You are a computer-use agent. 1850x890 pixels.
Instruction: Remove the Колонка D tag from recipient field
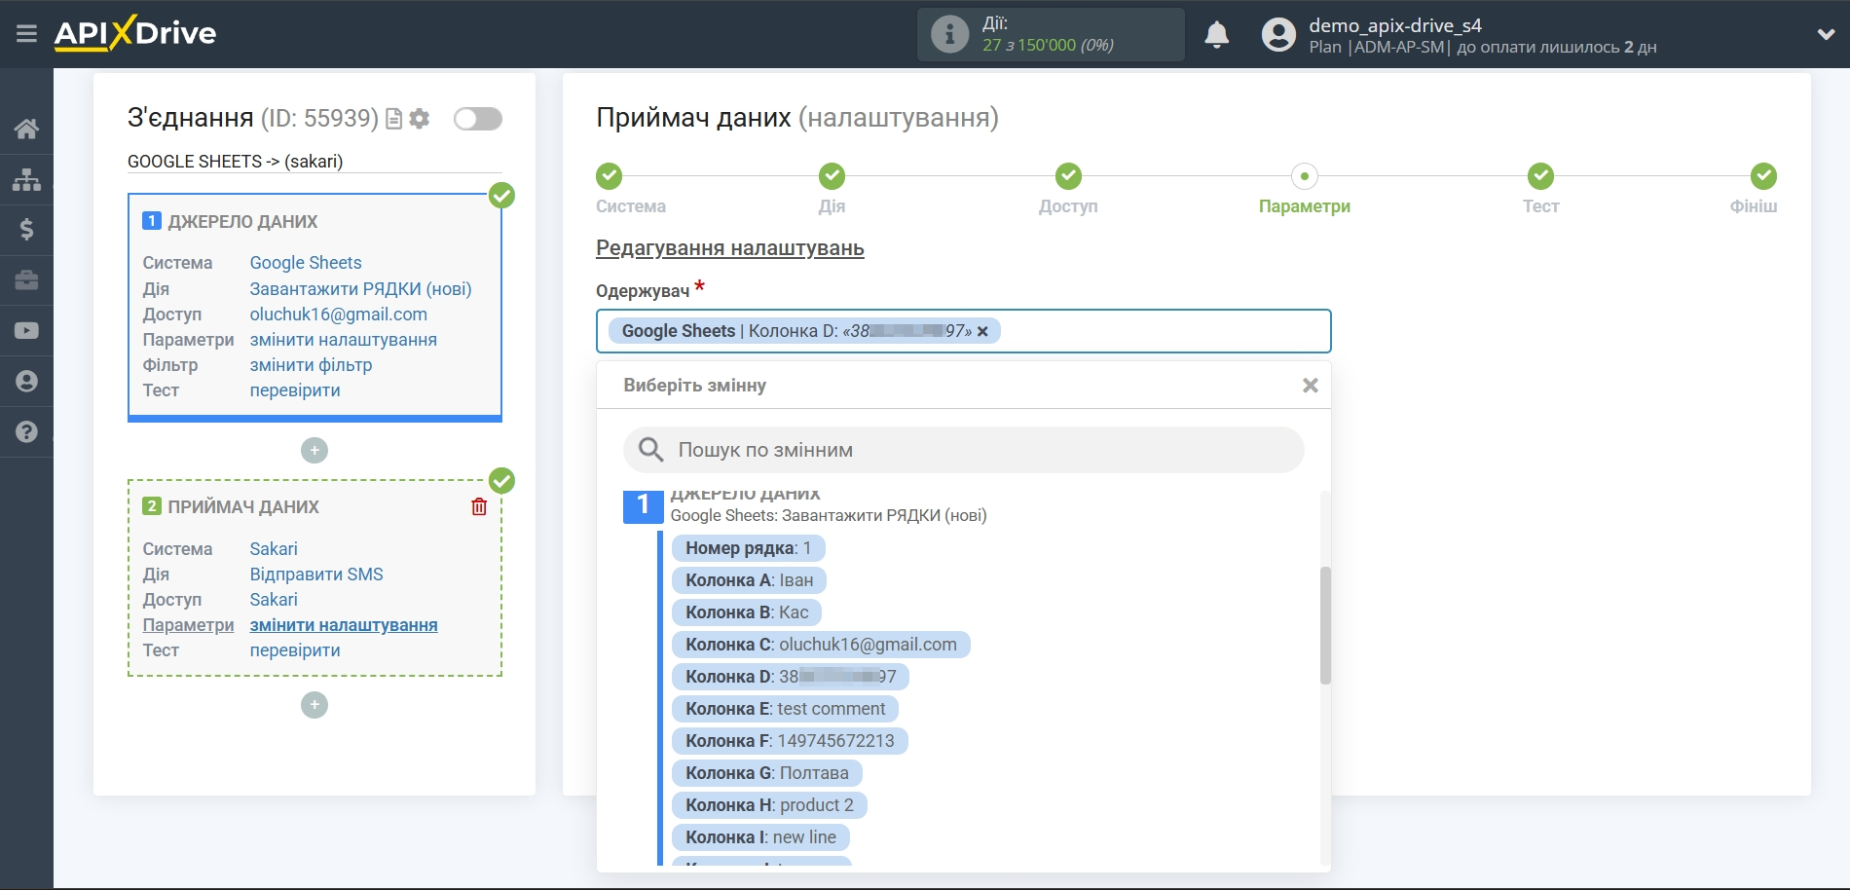(982, 331)
